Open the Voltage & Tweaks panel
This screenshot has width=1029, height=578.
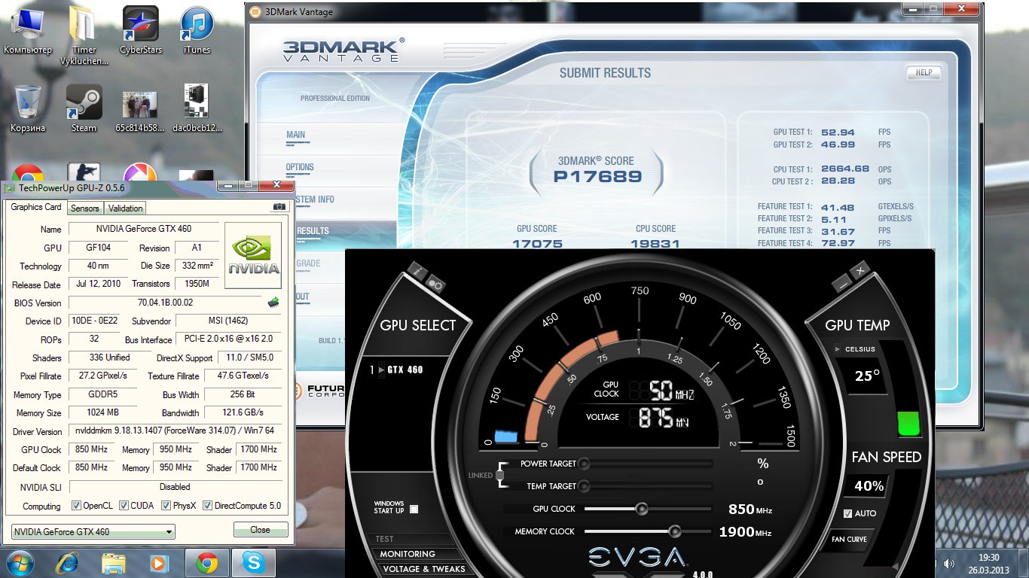423,569
